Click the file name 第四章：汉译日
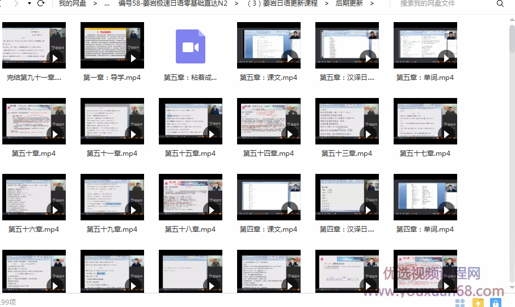The width and height of the screenshot is (515, 307). tap(347, 229)
